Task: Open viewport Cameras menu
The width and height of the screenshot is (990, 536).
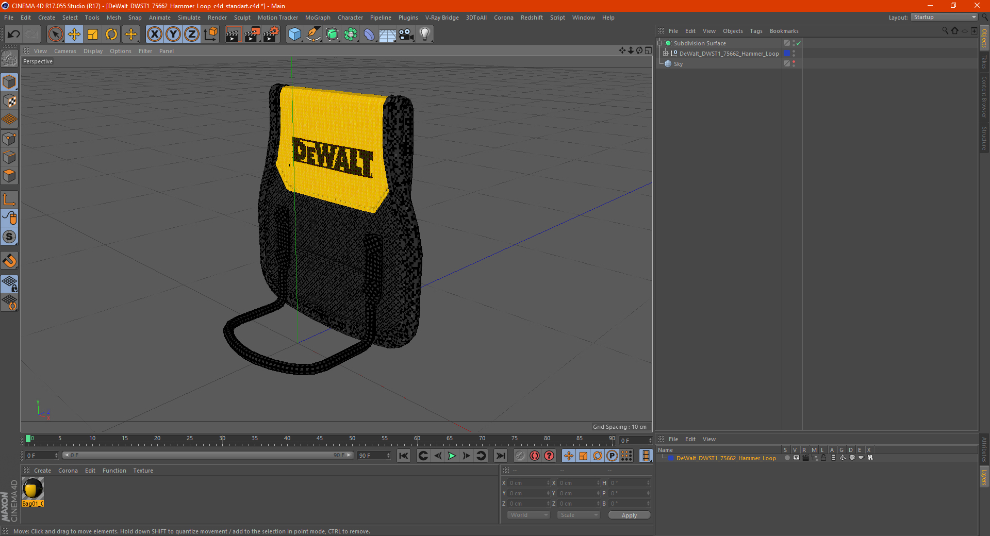Action: (x=65, y=51)
